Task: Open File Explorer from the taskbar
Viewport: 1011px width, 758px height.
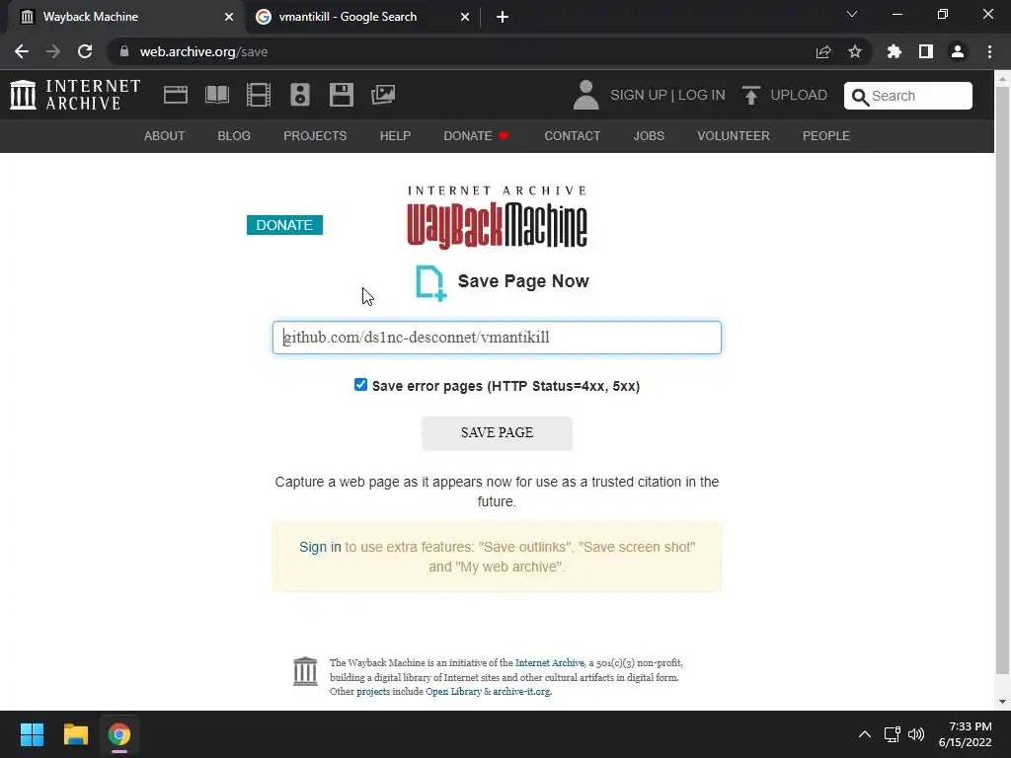Action: [75, 734]
